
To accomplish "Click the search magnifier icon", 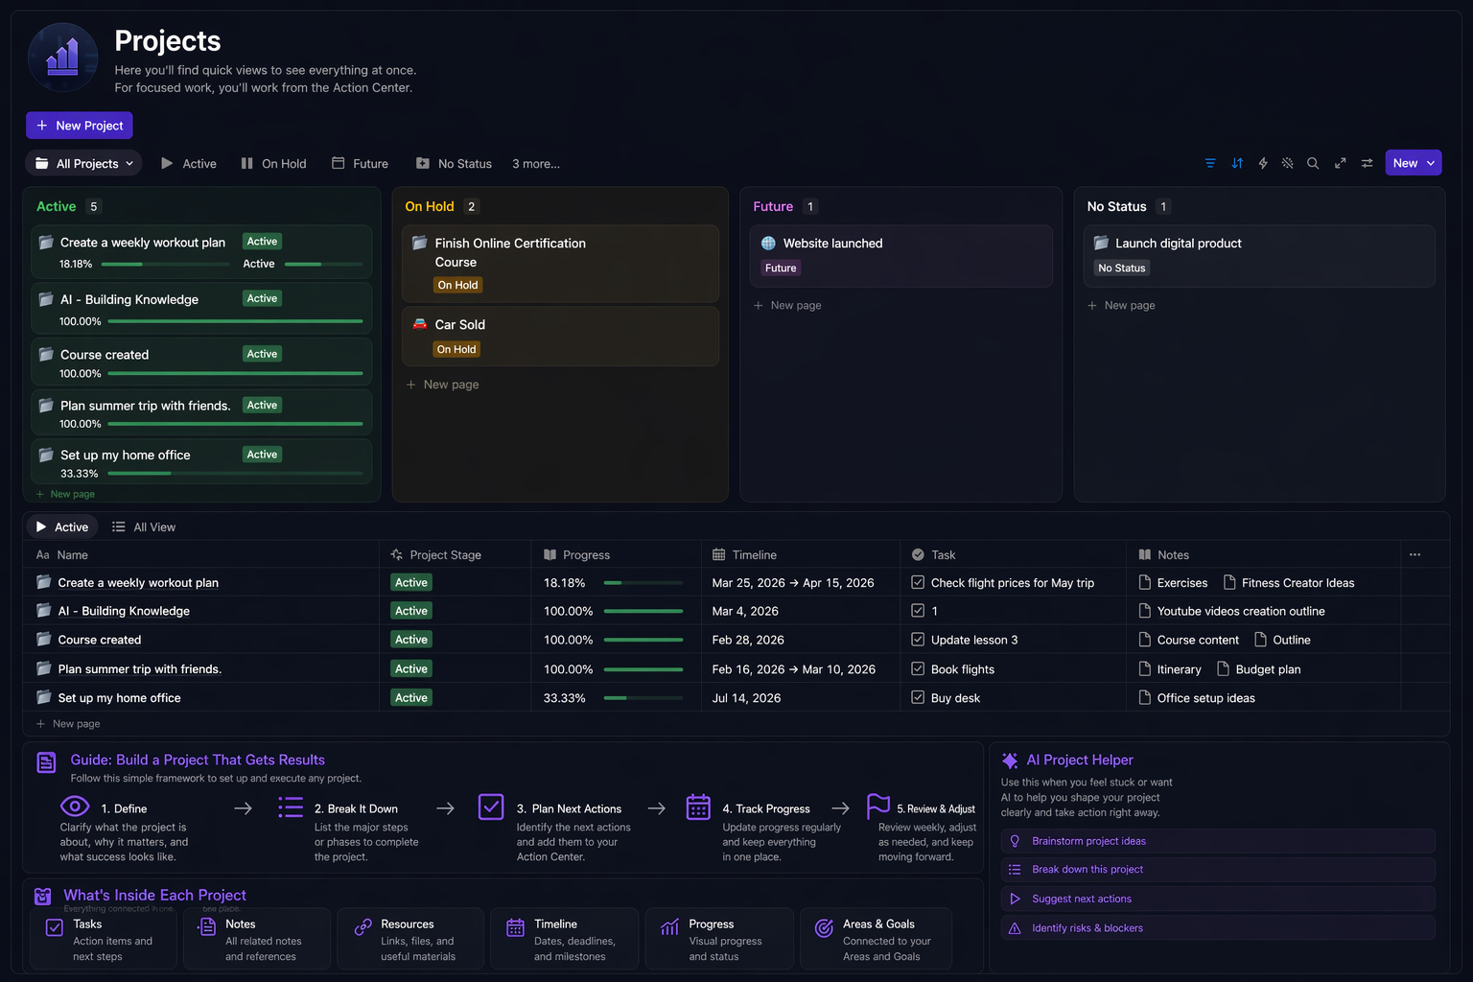I will point(1313,163).
